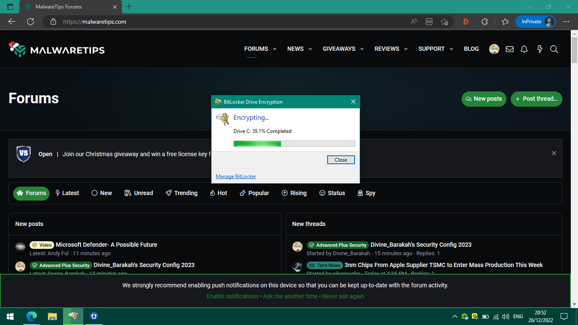
Task: Add this page to favorites
Action: pyautogui.click(x=444, y=22)
